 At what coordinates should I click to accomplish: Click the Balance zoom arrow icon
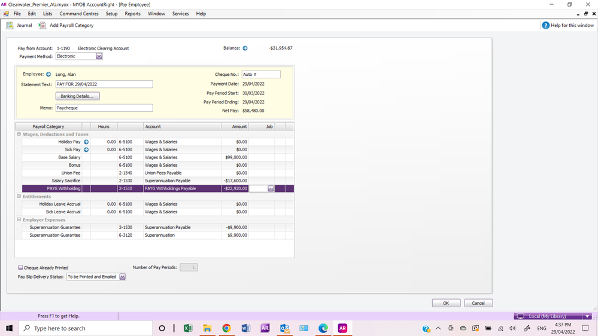point(245,48)
